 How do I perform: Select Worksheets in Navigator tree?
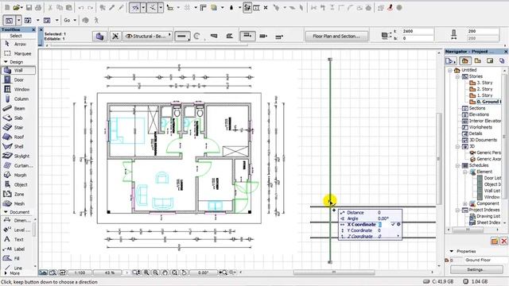coord(477,127)
